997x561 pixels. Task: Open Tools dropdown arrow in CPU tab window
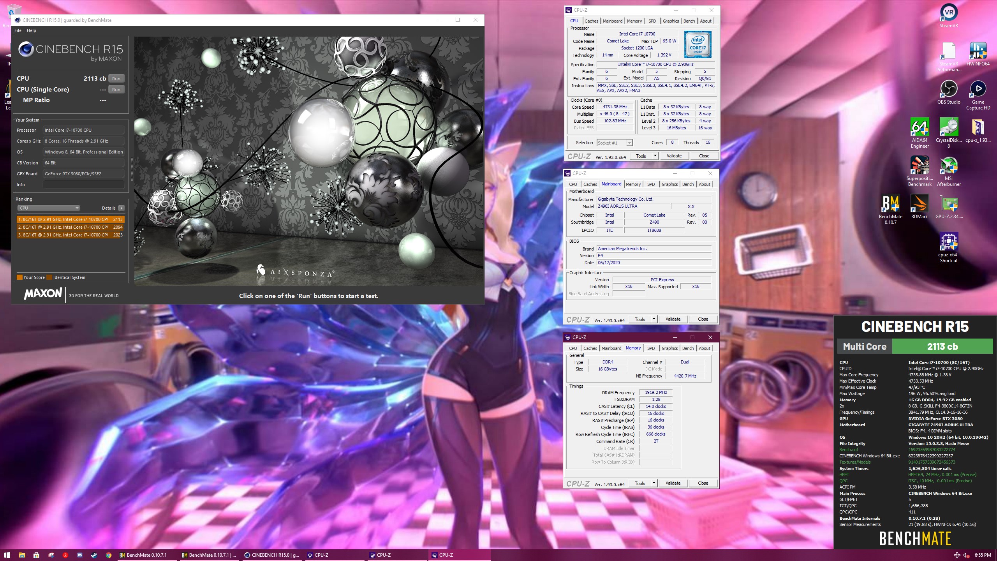655,156
